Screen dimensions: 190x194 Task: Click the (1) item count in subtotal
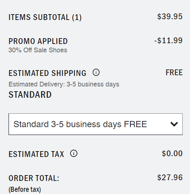[x=77, y=17]
